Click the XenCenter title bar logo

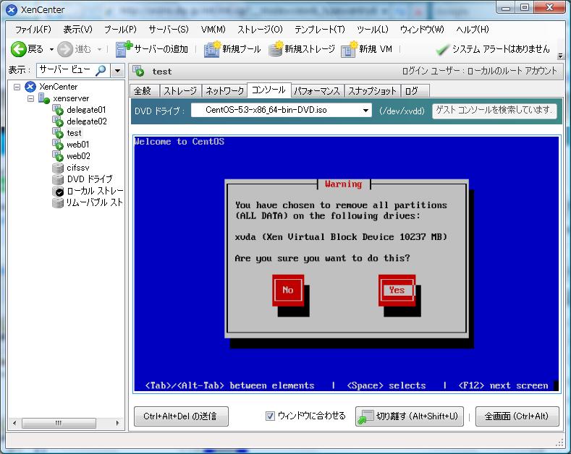[12, 10]
